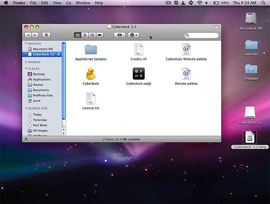Go to jared home folder in sidebar

(x=42, y=101)
